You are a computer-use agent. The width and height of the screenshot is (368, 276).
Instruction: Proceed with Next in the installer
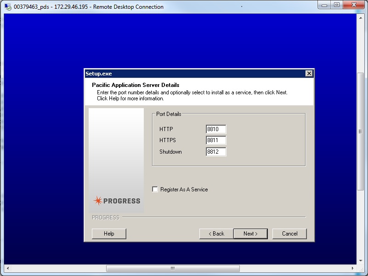[250, 234]
